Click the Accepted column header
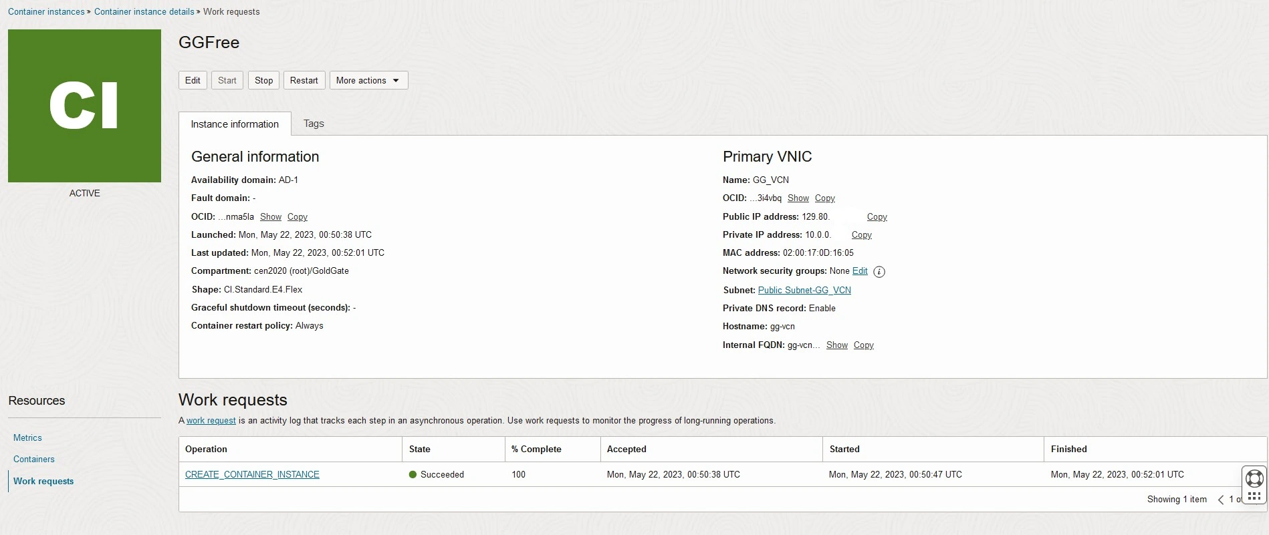This screenshot has width=1269, height=535. (x=711, y=450)
